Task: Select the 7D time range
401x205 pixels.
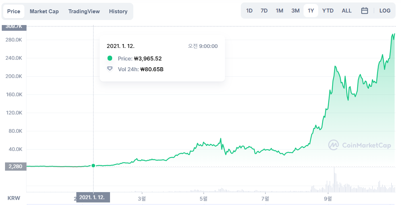Action: click(264, 11)
